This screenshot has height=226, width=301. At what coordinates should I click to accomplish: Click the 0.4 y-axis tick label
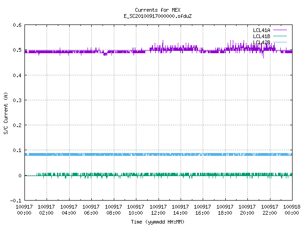click(17, 75)
